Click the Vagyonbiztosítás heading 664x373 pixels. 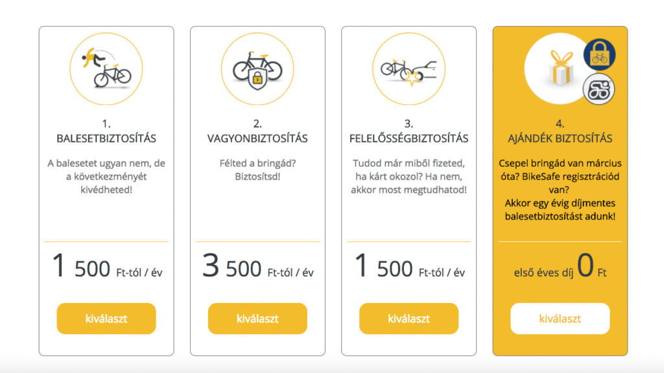click(257, 139)
